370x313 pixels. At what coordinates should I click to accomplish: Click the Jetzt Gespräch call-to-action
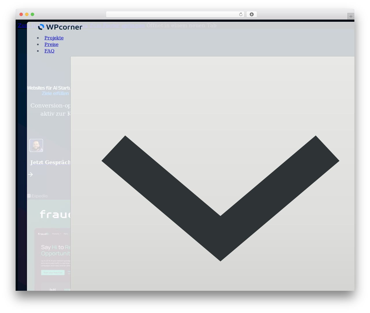50,162
